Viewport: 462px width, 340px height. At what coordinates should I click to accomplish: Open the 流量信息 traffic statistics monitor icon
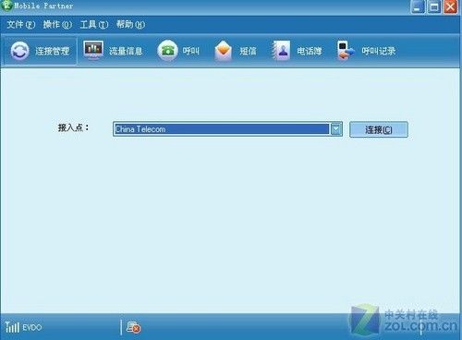(x=93, y=50)
